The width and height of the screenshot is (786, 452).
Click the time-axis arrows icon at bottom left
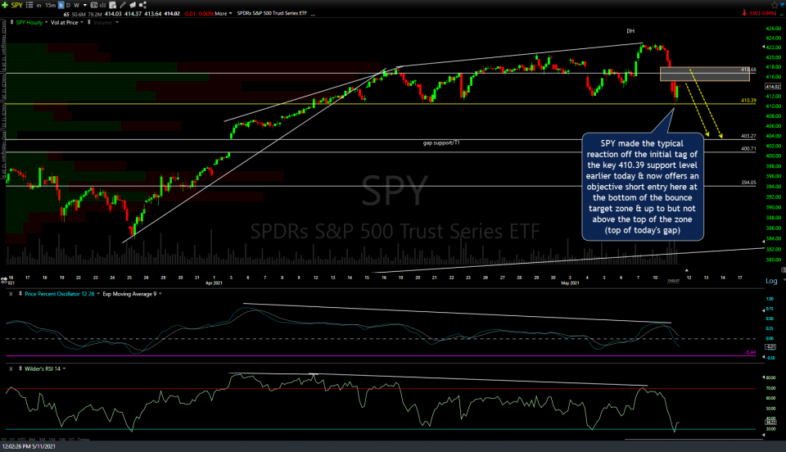4,278
